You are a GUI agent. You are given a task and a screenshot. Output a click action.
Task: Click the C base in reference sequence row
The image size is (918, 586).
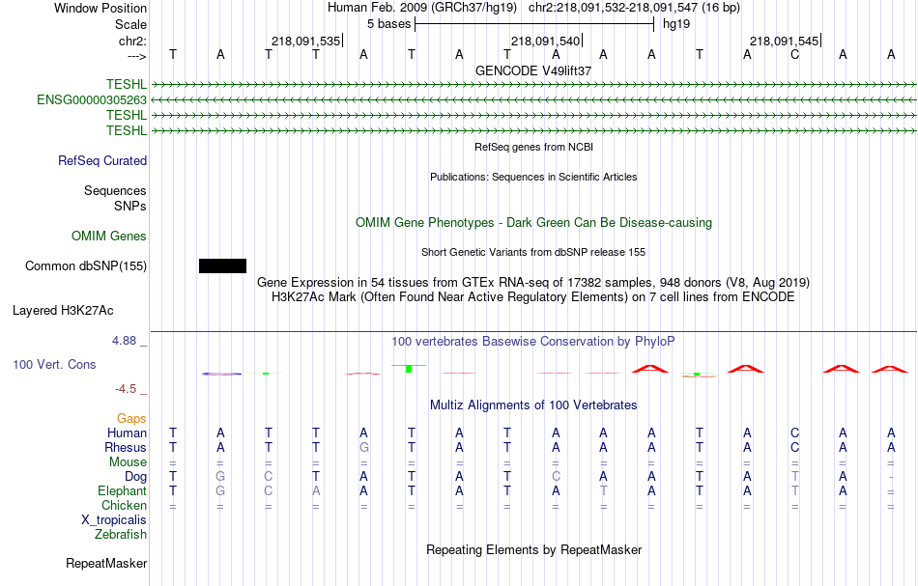tap(794, 54)
